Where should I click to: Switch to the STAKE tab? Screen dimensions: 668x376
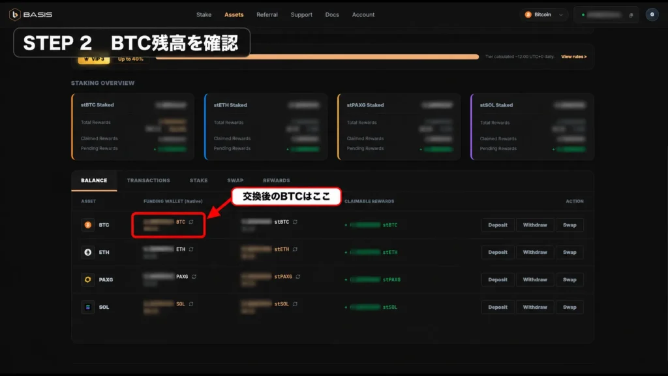pos(198,180)
